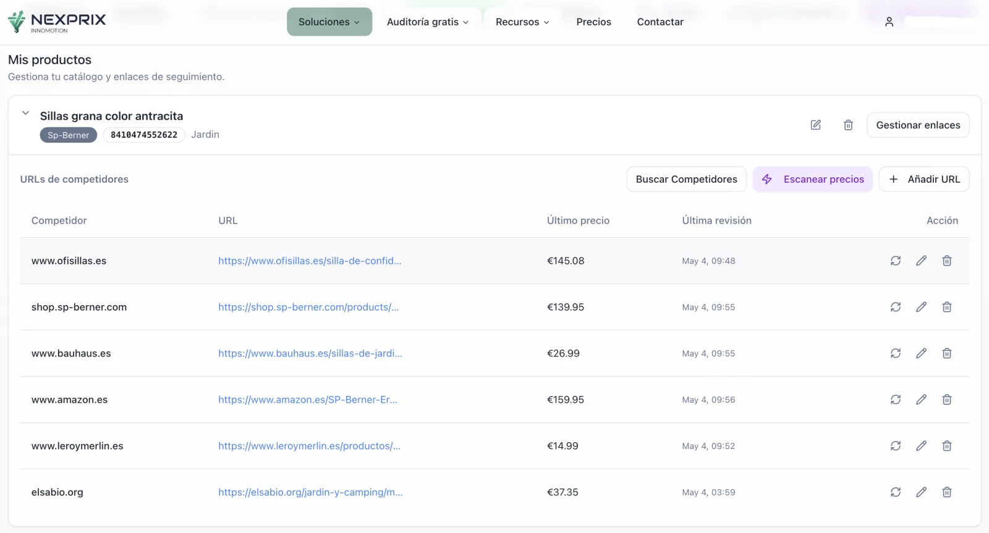
Task: Select the www.leroymerlin.es competitor name
Action: 77,446
